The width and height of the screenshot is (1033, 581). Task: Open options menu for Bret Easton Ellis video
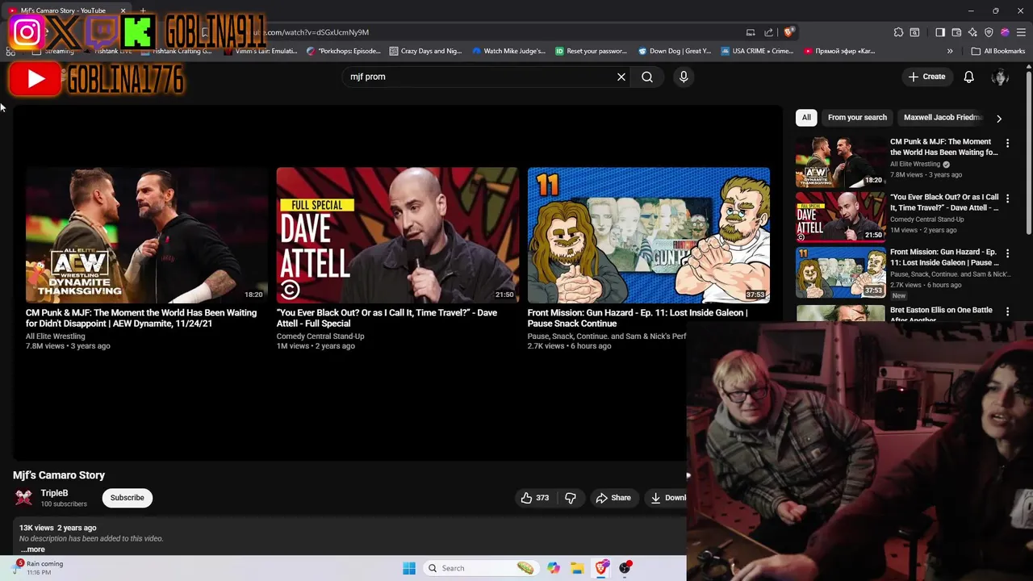[1007, 311]
